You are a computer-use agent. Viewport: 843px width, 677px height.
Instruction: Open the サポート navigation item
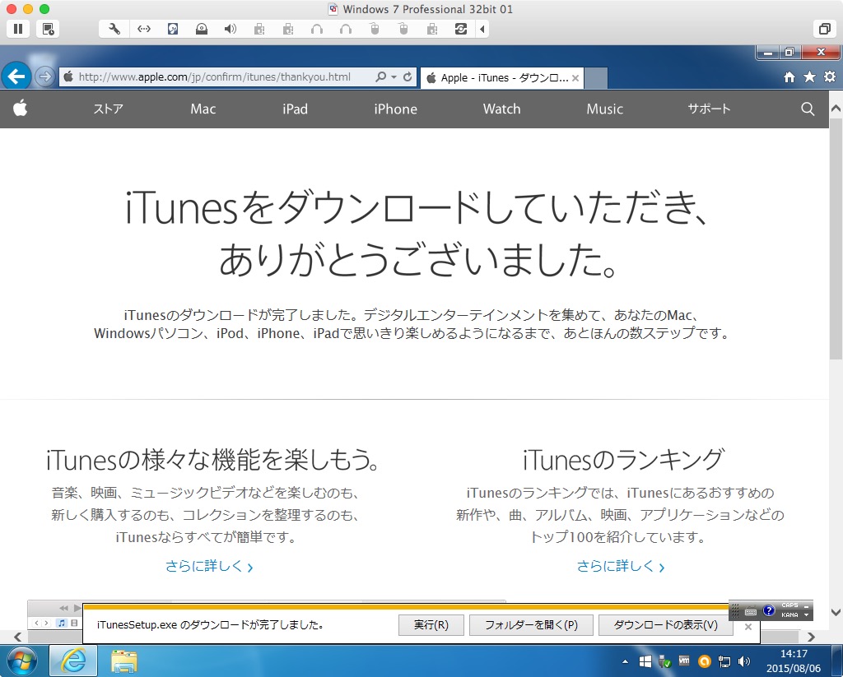[x=709, y=109]
